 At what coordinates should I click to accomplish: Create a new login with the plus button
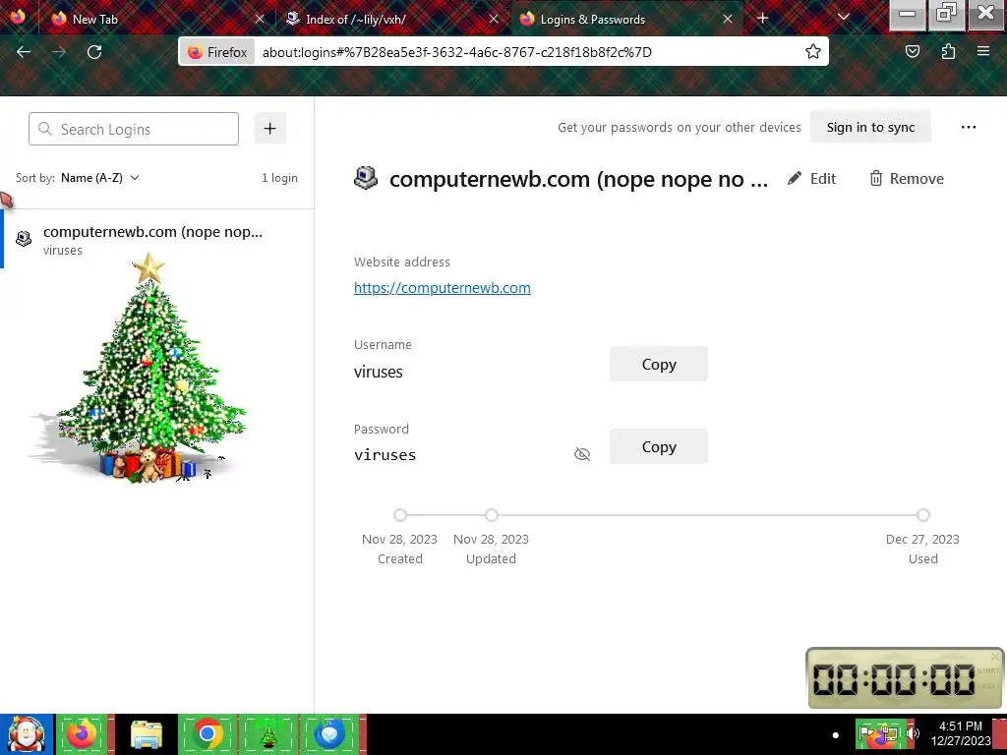click(269, 129)
